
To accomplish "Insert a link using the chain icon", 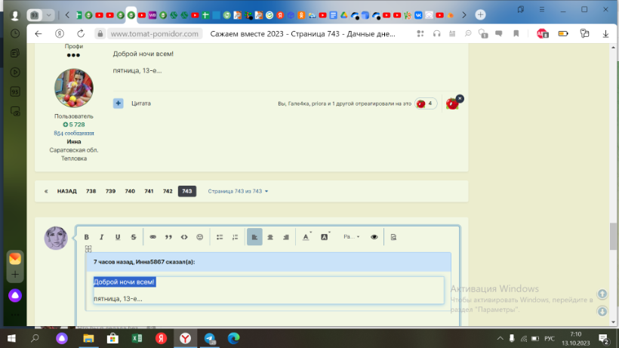I will pos(152,237).
